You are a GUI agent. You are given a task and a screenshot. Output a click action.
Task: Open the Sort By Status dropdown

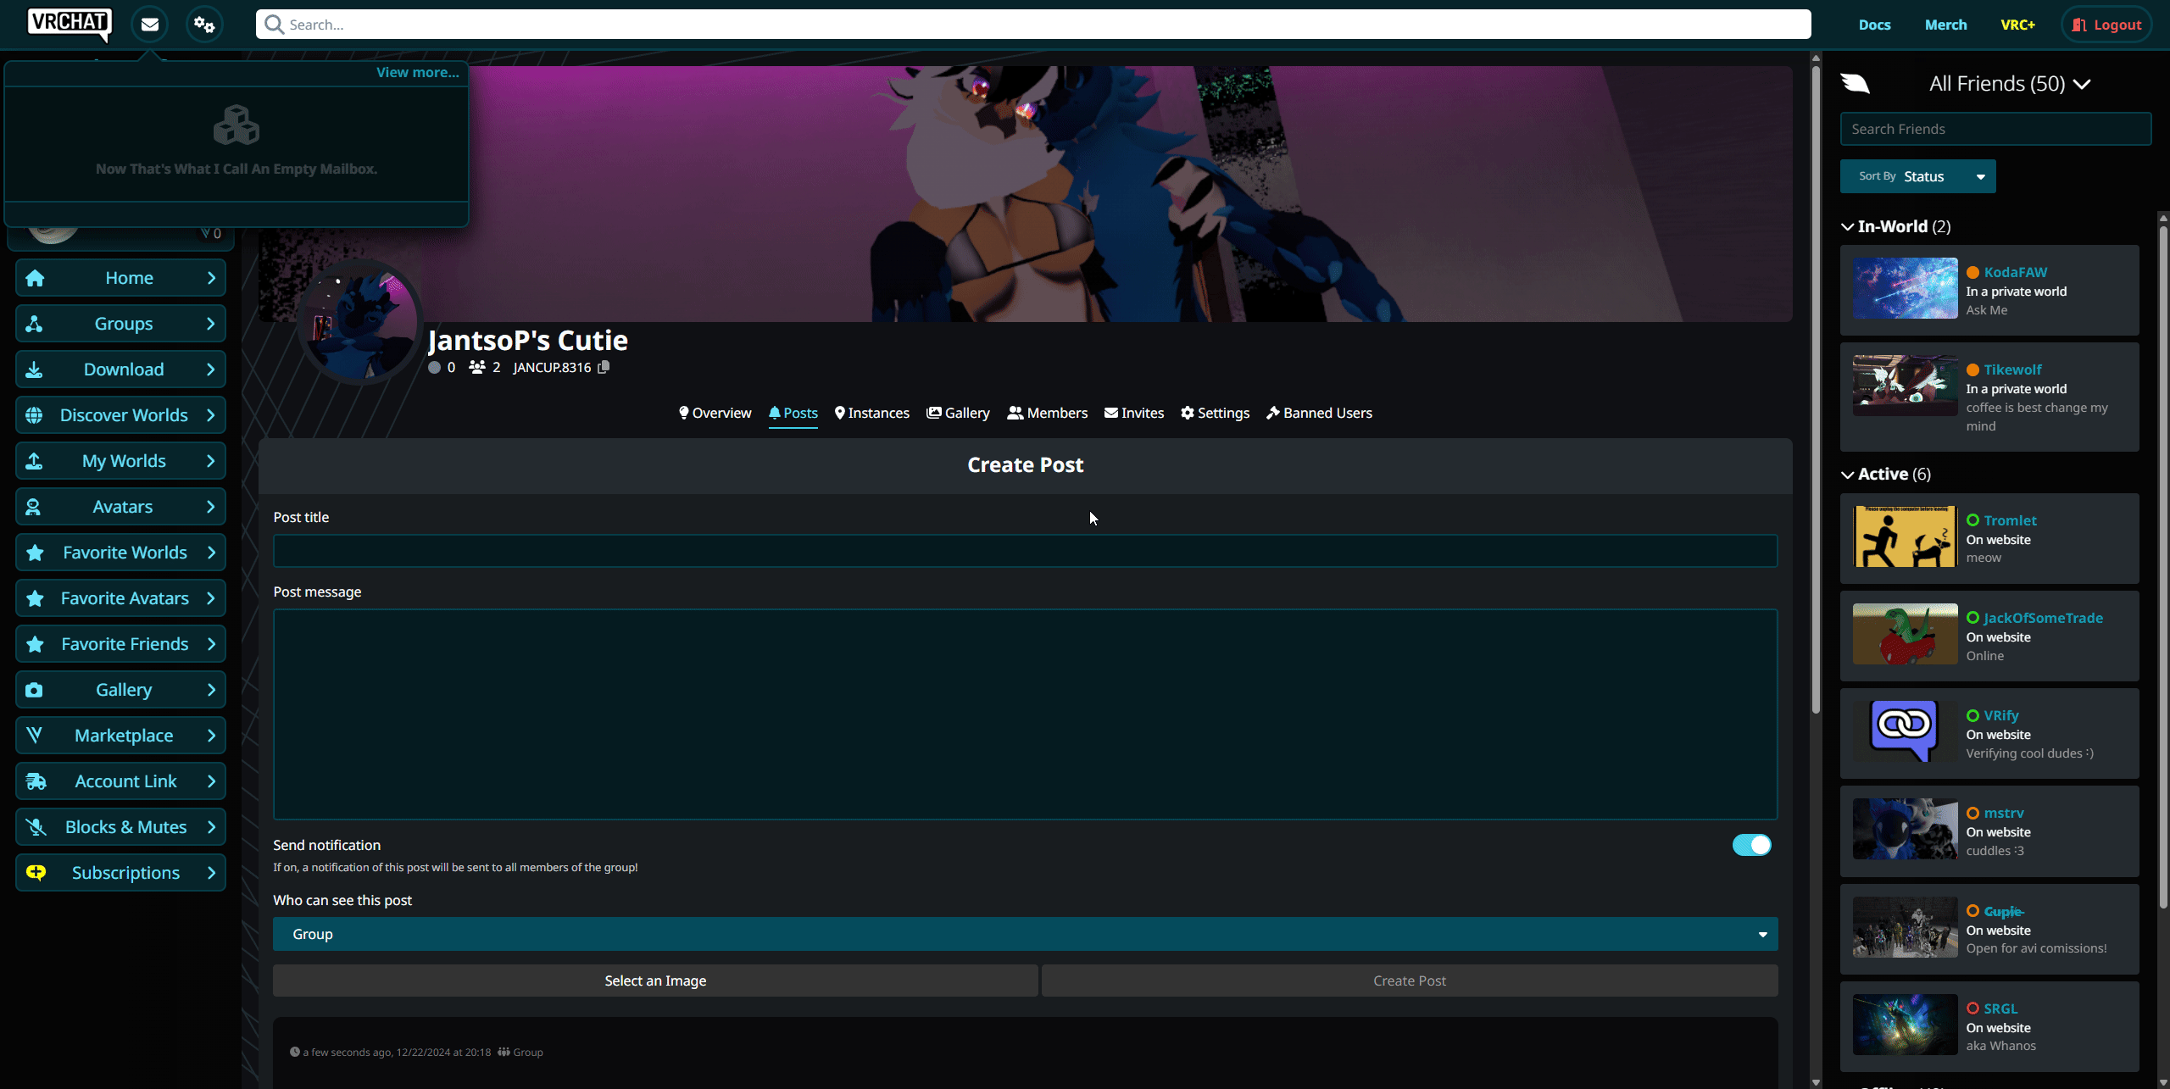coord(1917,176)
